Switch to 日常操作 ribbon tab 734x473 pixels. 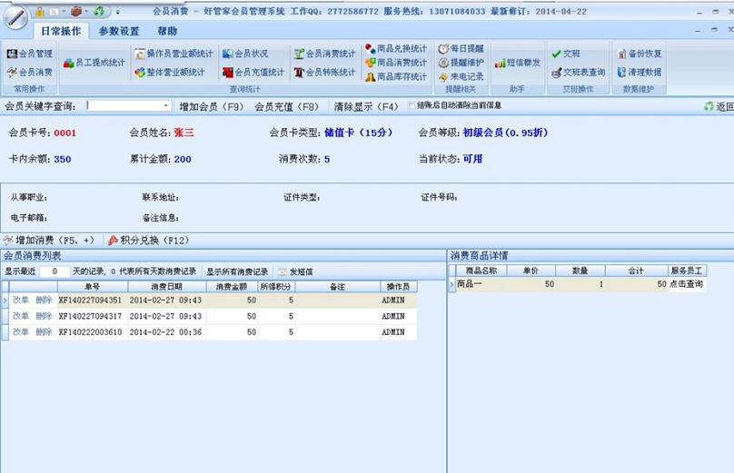pyautogui.click(x=61, y=31)
